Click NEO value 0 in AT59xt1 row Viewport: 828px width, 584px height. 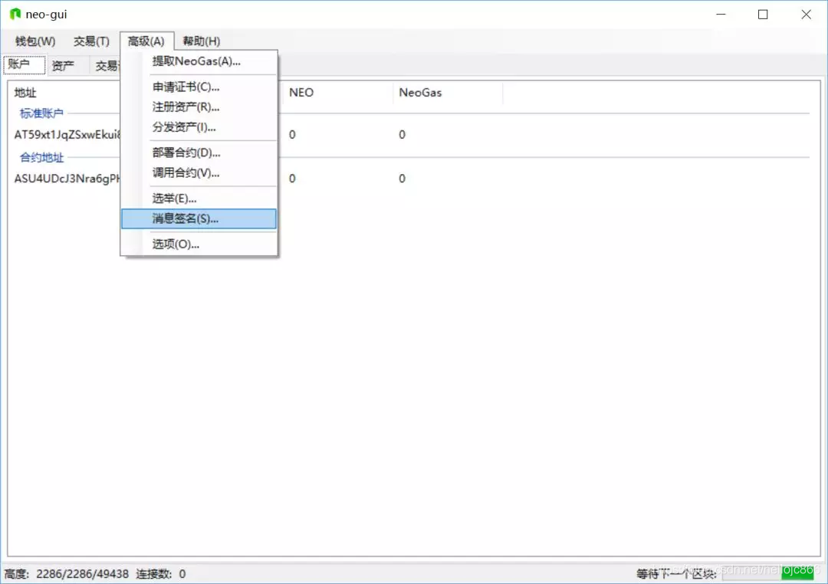[x=292, y=135]
